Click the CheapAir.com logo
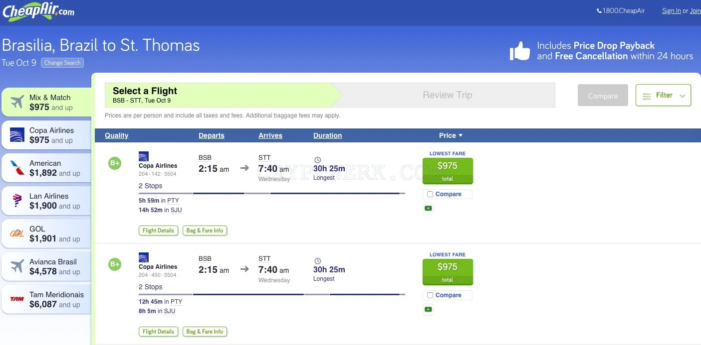 click(38, 11)
